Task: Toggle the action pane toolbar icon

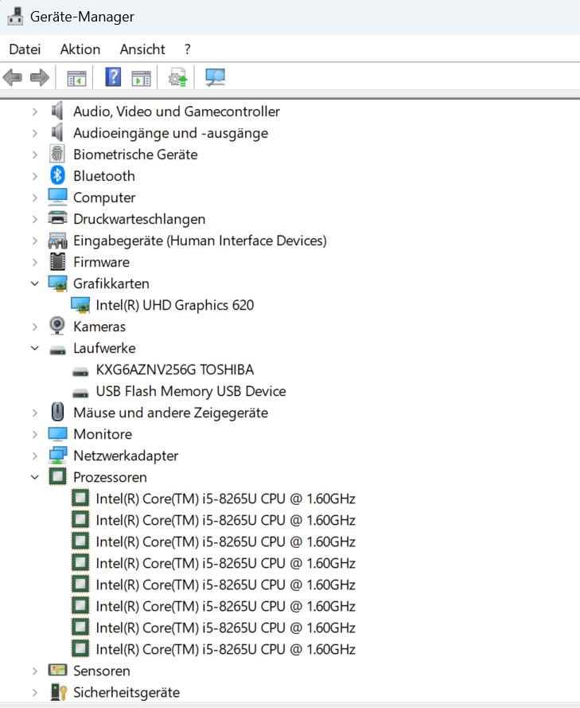Action: point(141,78)
